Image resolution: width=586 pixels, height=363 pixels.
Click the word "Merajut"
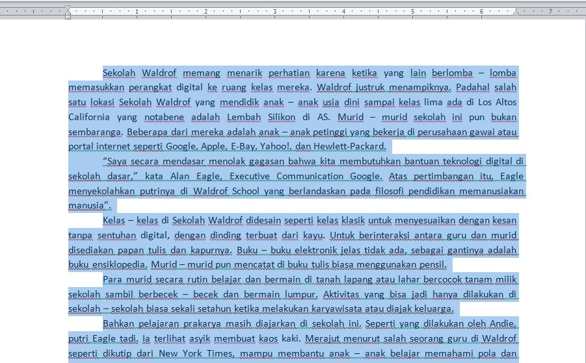point(321,338)
